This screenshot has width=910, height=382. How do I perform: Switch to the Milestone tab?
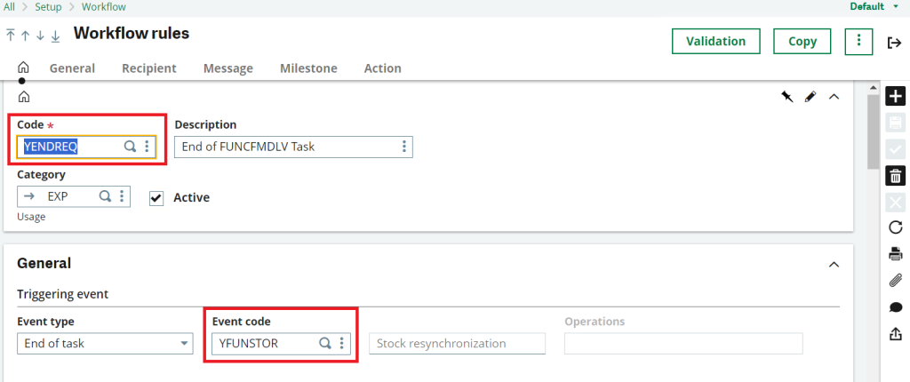point(308,68)
